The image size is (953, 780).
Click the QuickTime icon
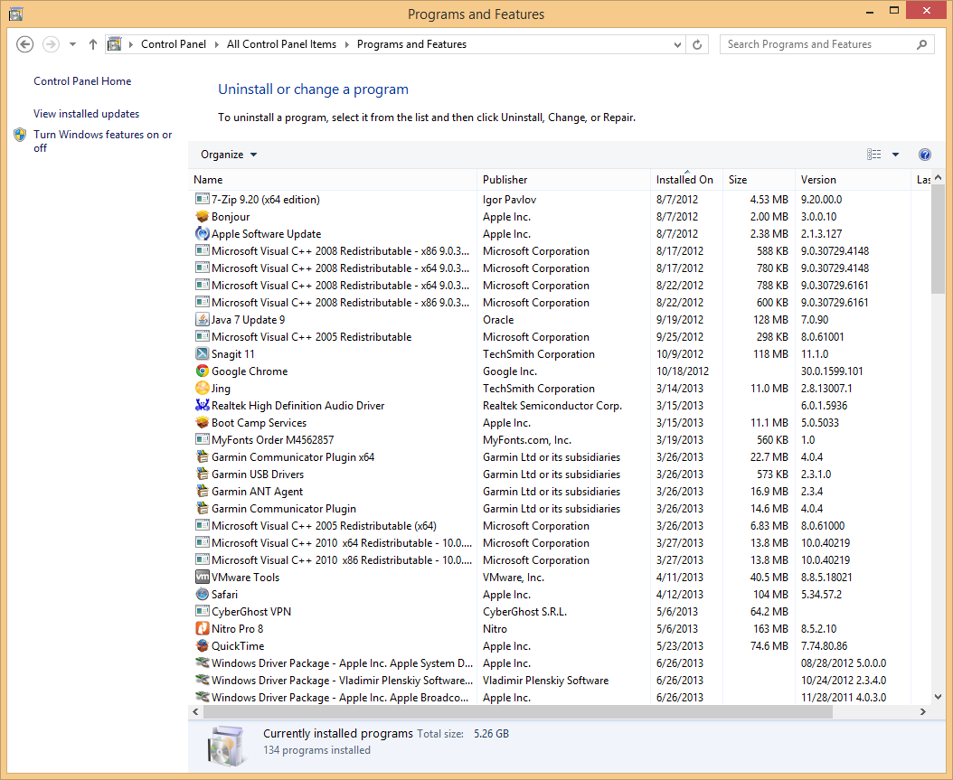click(x=202, y=645)
